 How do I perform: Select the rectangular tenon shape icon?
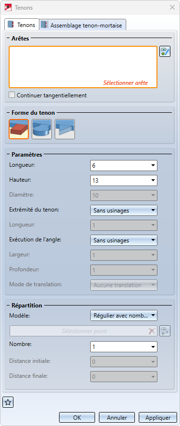pos(19,129)
